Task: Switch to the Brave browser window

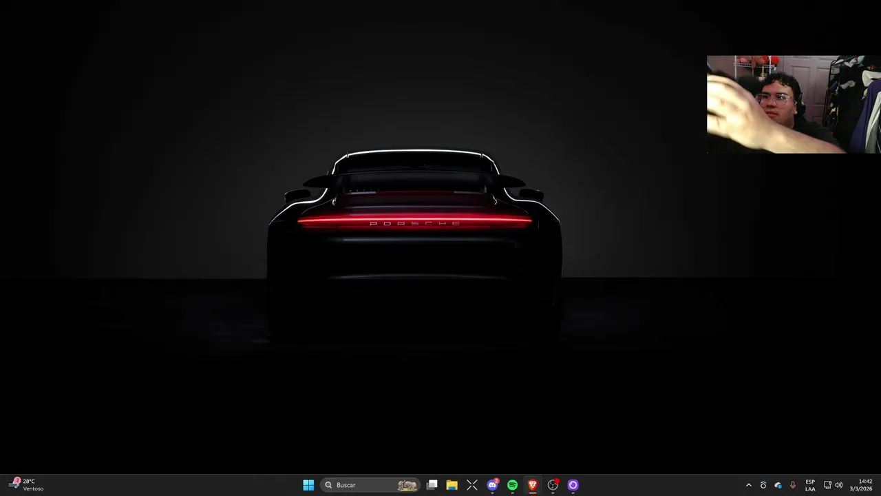Action: click(532, 485)
